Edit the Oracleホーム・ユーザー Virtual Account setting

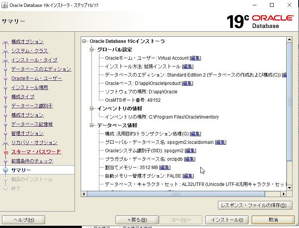click(x=195, y=58)
